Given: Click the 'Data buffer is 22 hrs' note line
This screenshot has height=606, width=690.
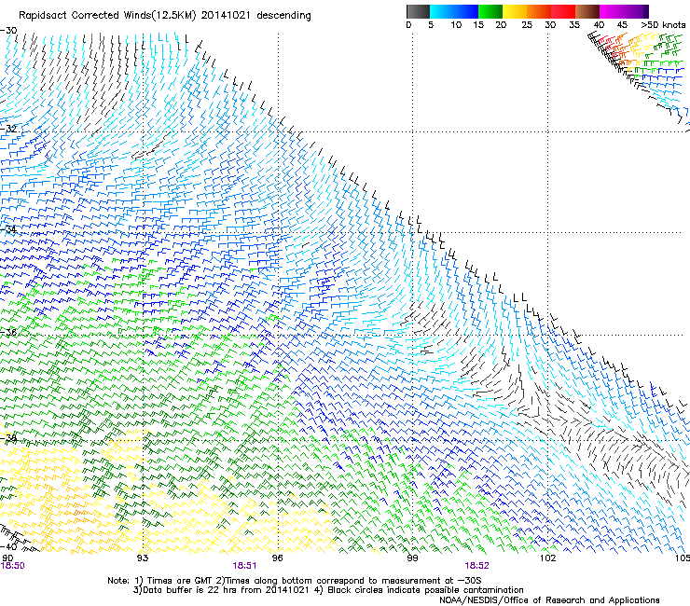Looking at the screenshot, I should 328,590.
